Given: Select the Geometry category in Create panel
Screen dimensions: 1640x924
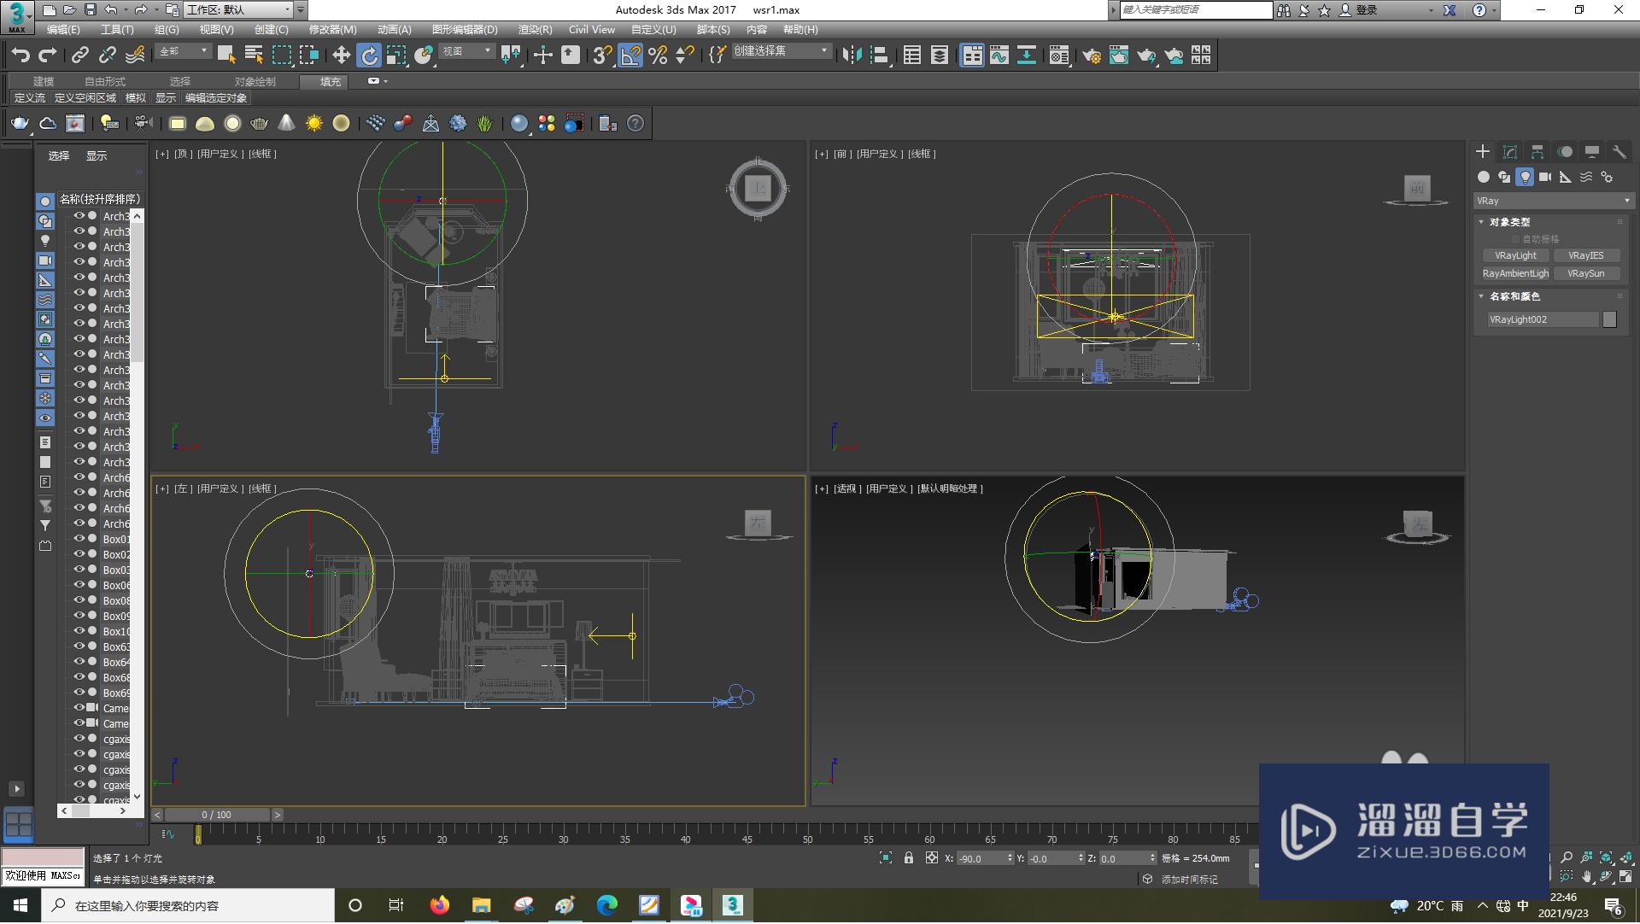Looking at the screenshot, I should [1484, 177].
